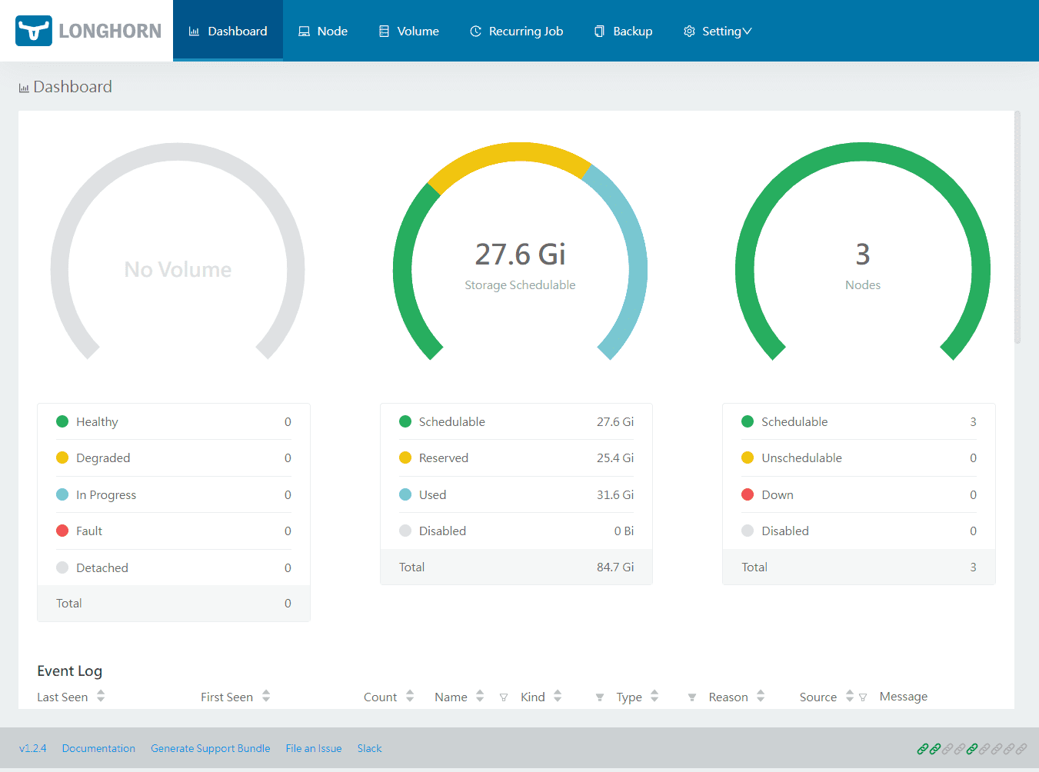Click the vertical scrollbar on the dashboard

[x=1017, y=228]
